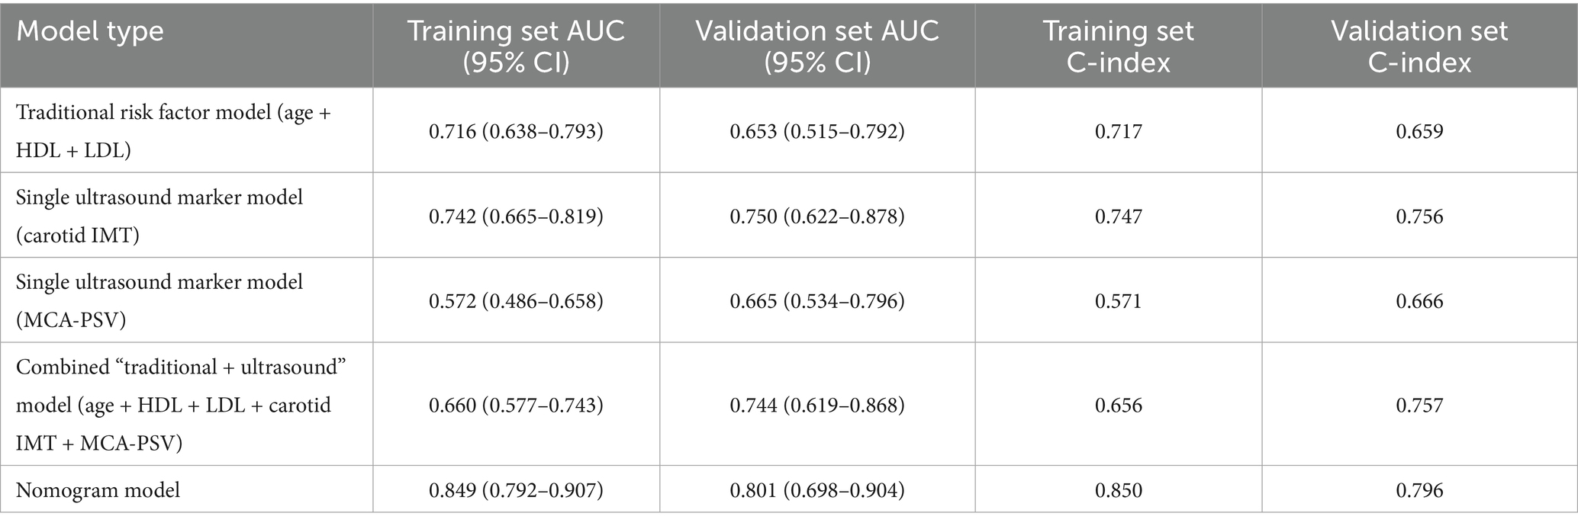Click the Validation set C-index header

point(1419,46)
